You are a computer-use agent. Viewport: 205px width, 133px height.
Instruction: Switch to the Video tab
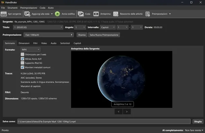pyautogui.click(x=44, y=43)
